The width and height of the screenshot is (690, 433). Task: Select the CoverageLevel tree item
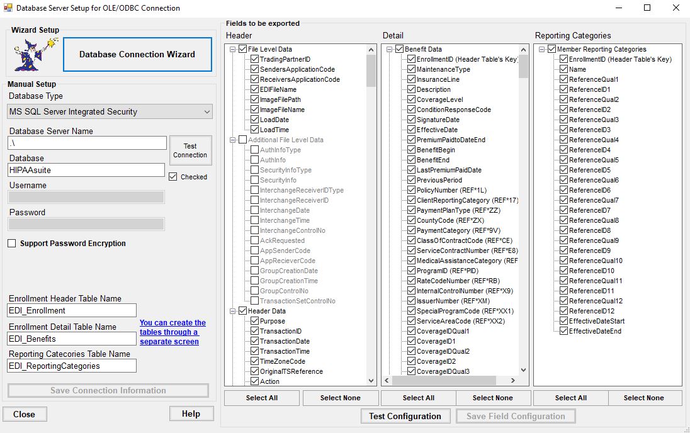point(440,100)
